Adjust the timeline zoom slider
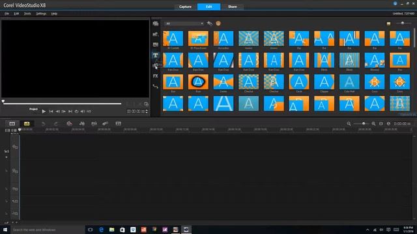 pos(364,123)
